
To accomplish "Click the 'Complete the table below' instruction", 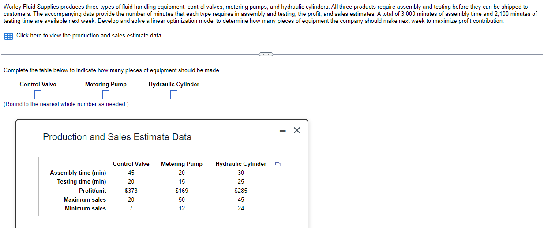I will [112, 70].
